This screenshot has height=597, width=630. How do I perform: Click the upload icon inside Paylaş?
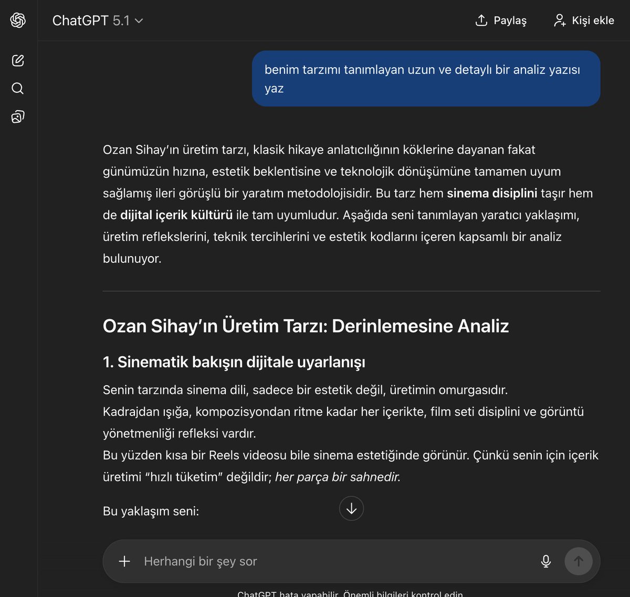(481, 20)
